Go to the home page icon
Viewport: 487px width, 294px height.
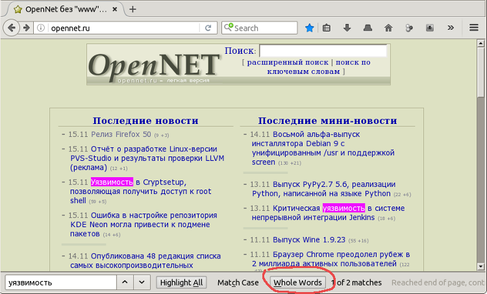(388, 28)
